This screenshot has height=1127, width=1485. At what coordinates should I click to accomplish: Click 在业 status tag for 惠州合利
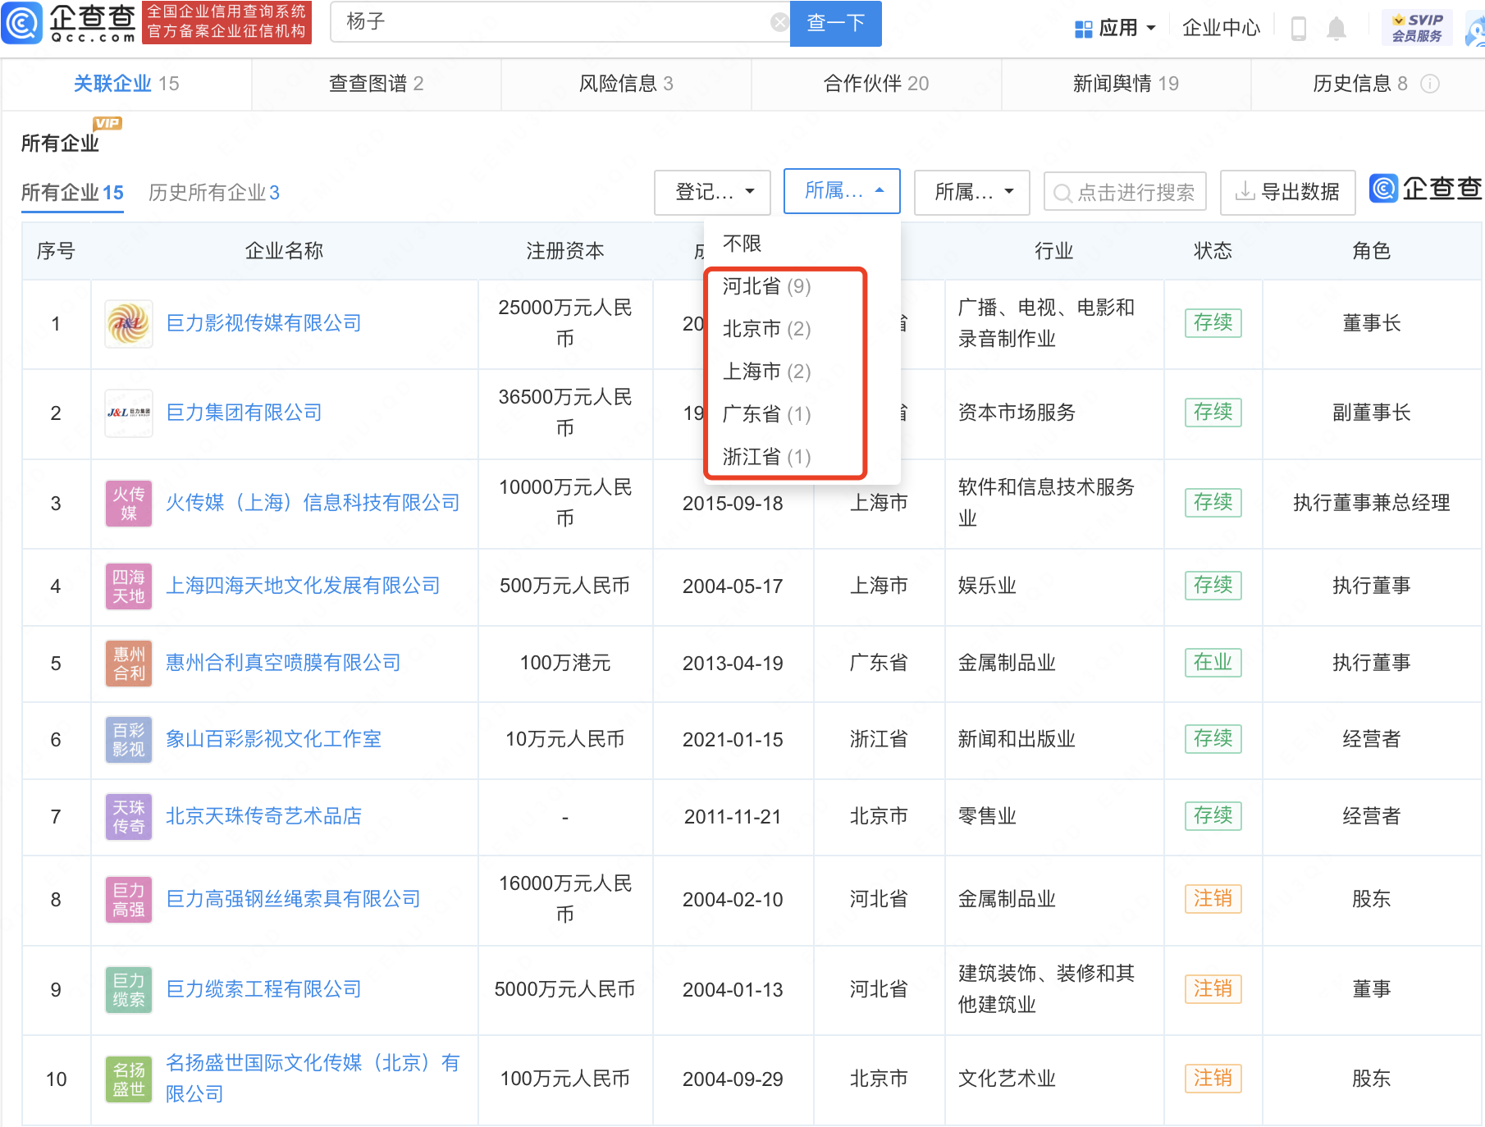pos(1213,662)
